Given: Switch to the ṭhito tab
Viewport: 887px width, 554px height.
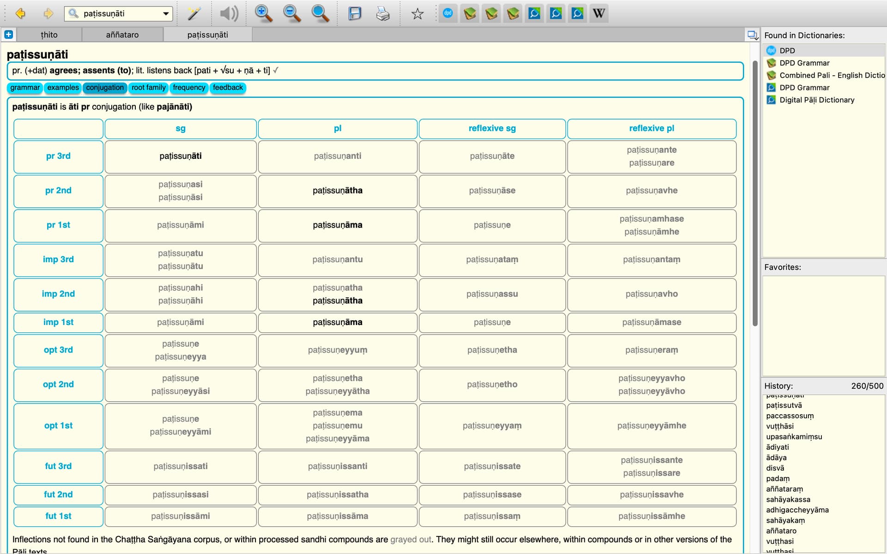Looking at the screenshot, I should pyautogui.click(x=49, y=35).
